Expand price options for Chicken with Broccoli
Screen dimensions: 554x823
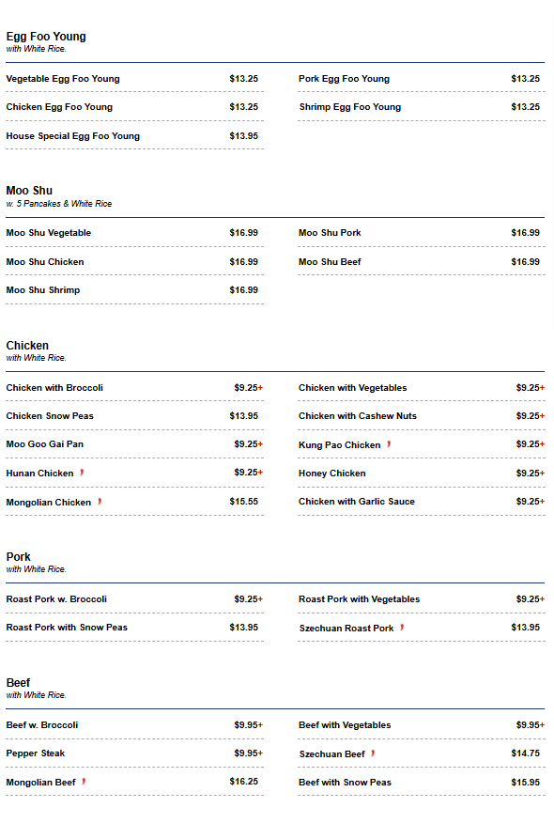coord(248,388)
